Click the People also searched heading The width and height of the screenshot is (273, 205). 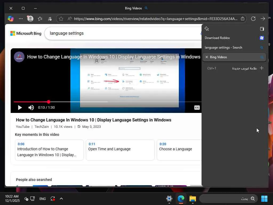[x=34, y=180]
